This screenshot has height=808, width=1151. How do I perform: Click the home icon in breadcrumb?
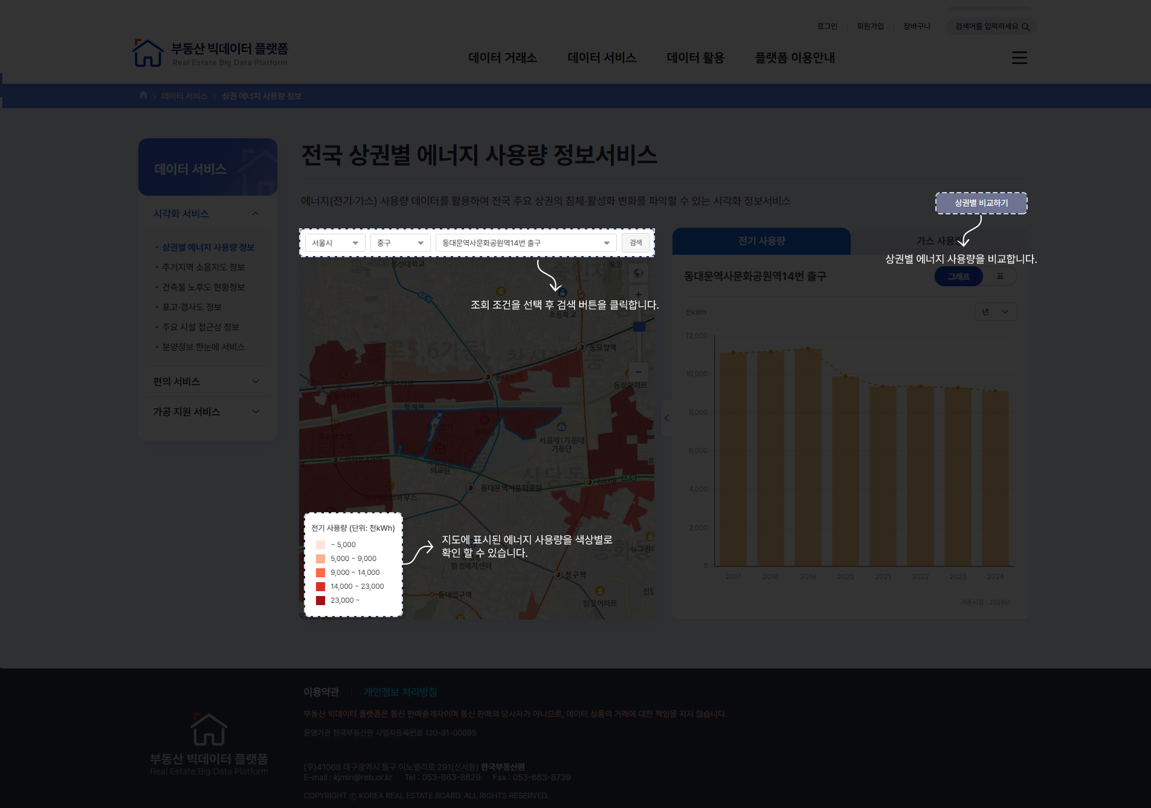143,95
